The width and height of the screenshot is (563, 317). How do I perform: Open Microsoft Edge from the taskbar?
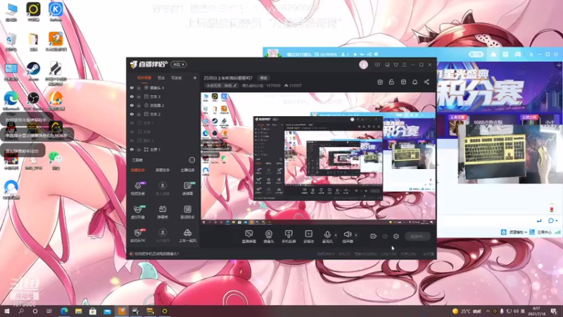[x=64, y=311]
